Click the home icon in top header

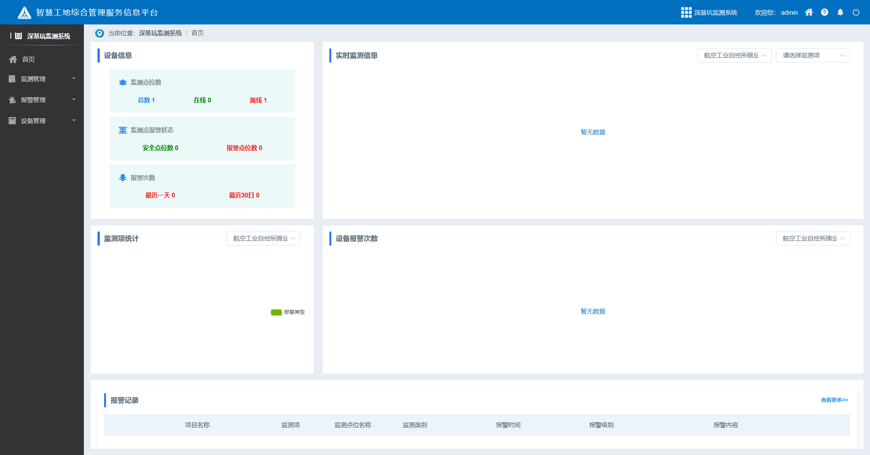(809, 12)
